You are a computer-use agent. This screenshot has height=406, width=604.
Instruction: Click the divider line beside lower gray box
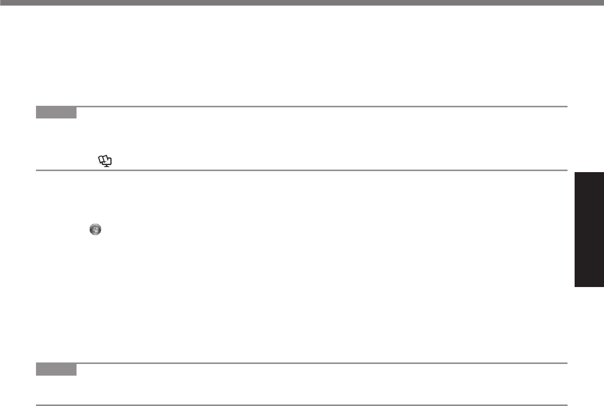tap(321, 363)
